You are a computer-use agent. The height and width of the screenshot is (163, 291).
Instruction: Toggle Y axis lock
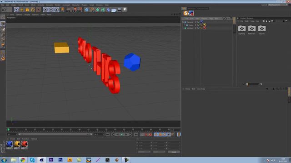coord(51,10)
